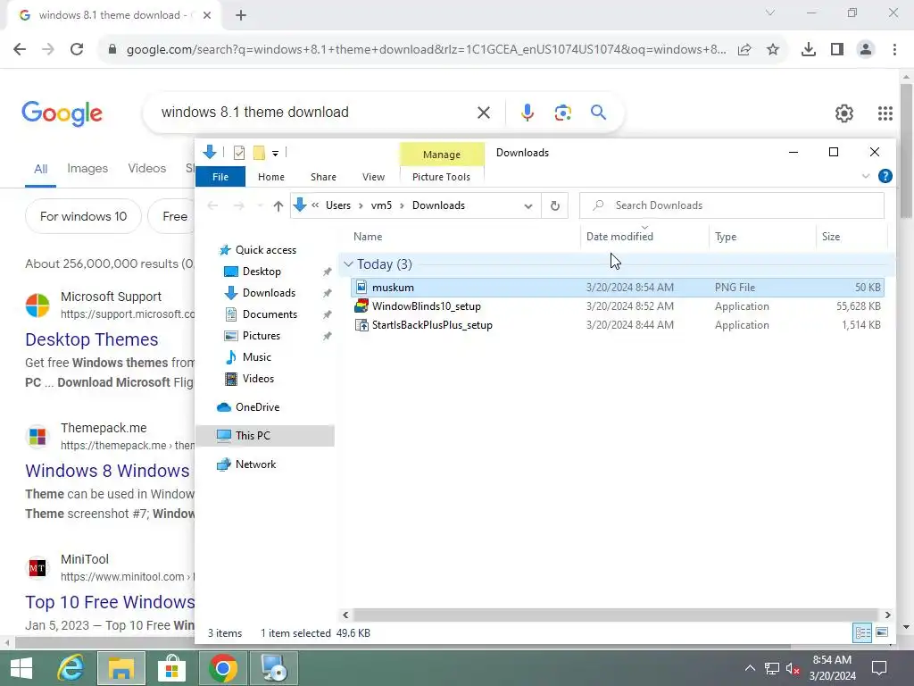
Task: Switch to large thumbnails view icon
Action: 882,632
